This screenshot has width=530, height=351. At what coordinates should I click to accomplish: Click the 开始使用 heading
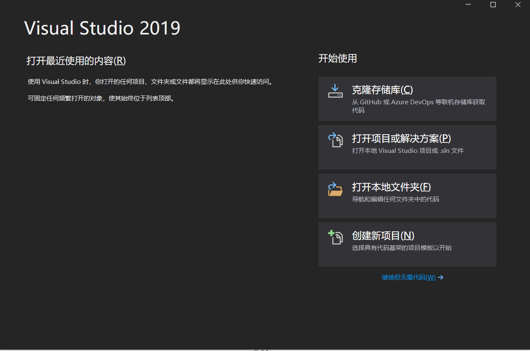[x=338, y=58]
